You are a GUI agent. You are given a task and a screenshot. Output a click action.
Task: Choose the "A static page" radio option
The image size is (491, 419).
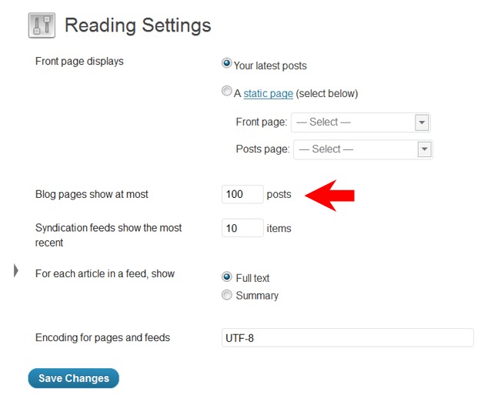tap(227, 92)
